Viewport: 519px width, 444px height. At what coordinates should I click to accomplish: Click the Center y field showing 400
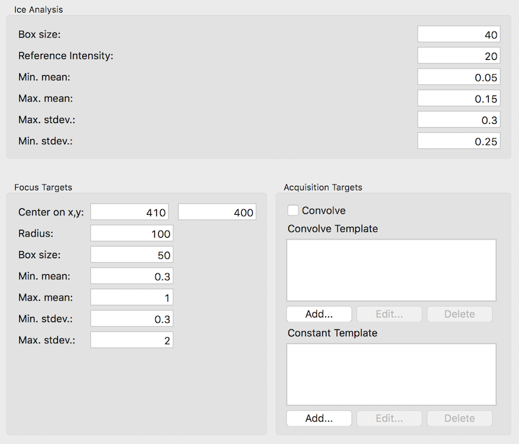(x=217, y=212)
